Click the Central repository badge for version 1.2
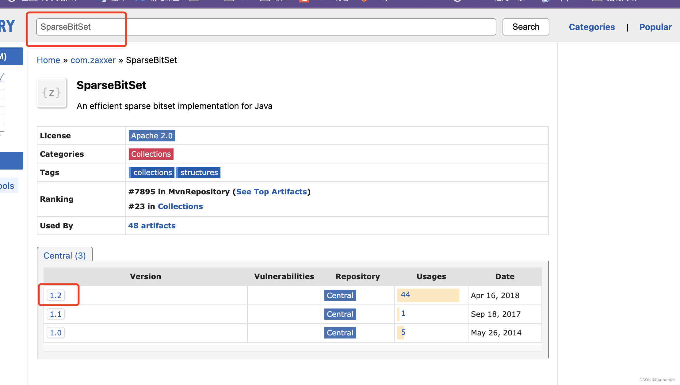 (340, 295)
